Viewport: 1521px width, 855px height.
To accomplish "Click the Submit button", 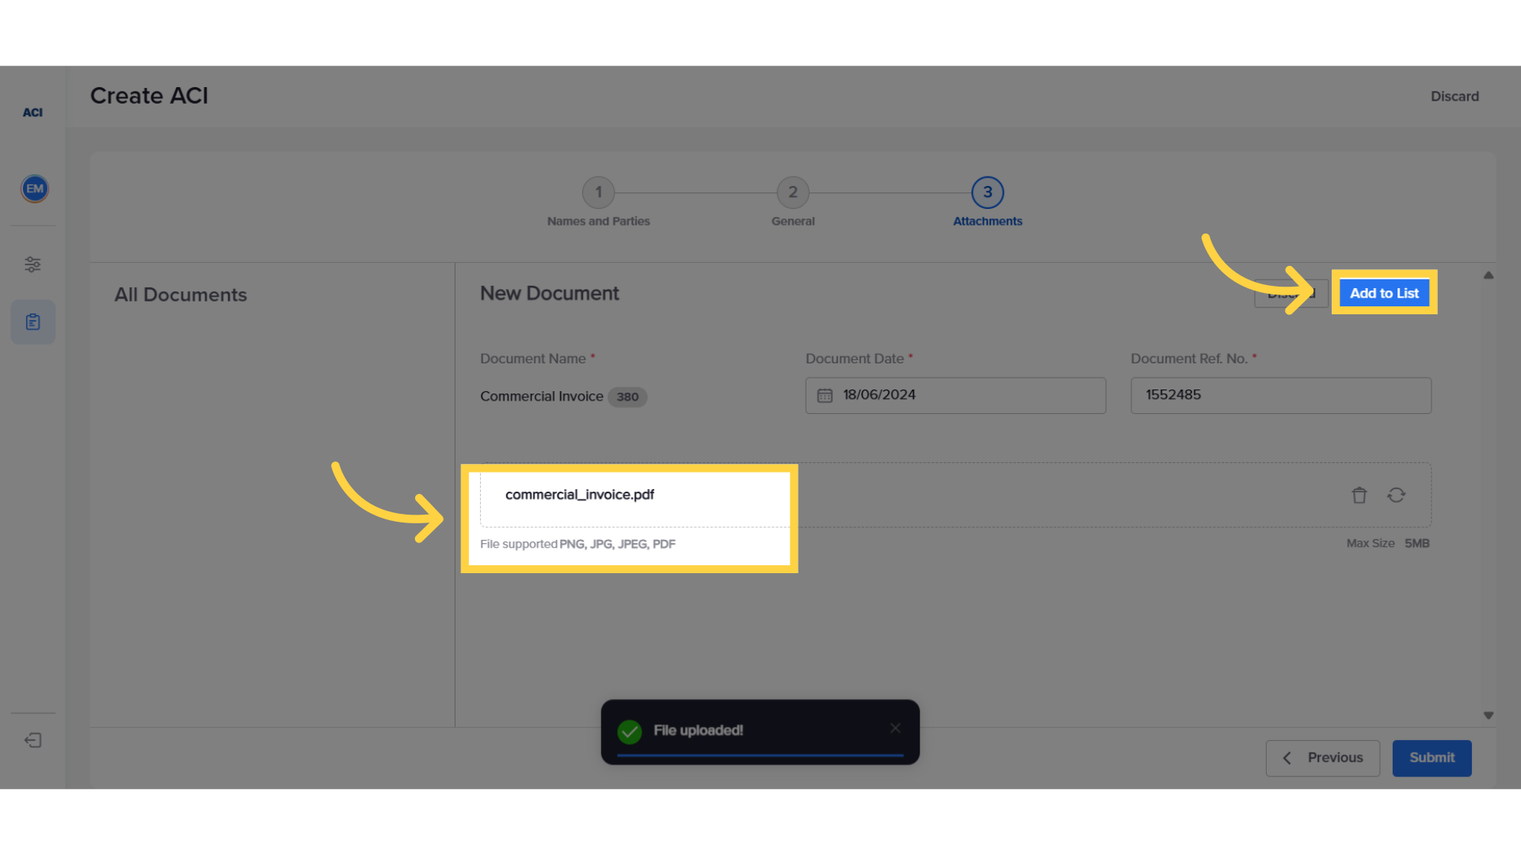I will tap(1432, 758).
